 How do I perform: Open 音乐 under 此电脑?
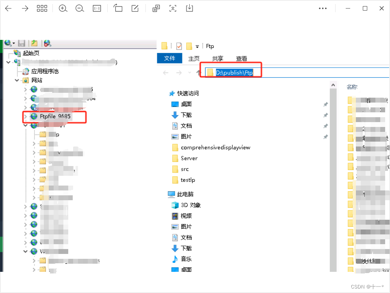186,259
